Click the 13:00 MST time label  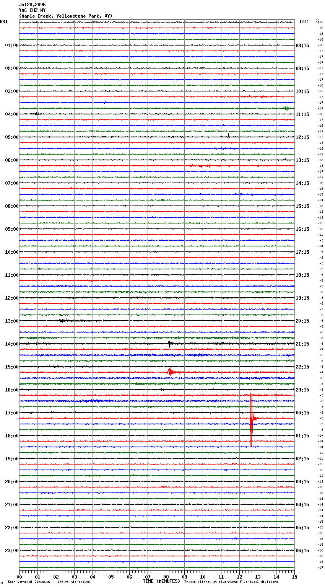(12, 321)
